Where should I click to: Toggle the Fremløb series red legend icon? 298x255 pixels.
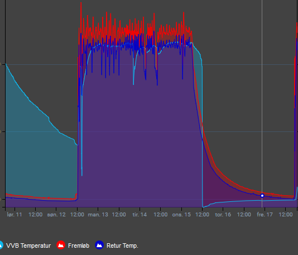pos(61,245)
